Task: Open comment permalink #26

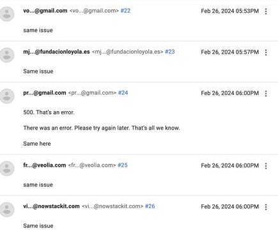Action: coord(150,206)
